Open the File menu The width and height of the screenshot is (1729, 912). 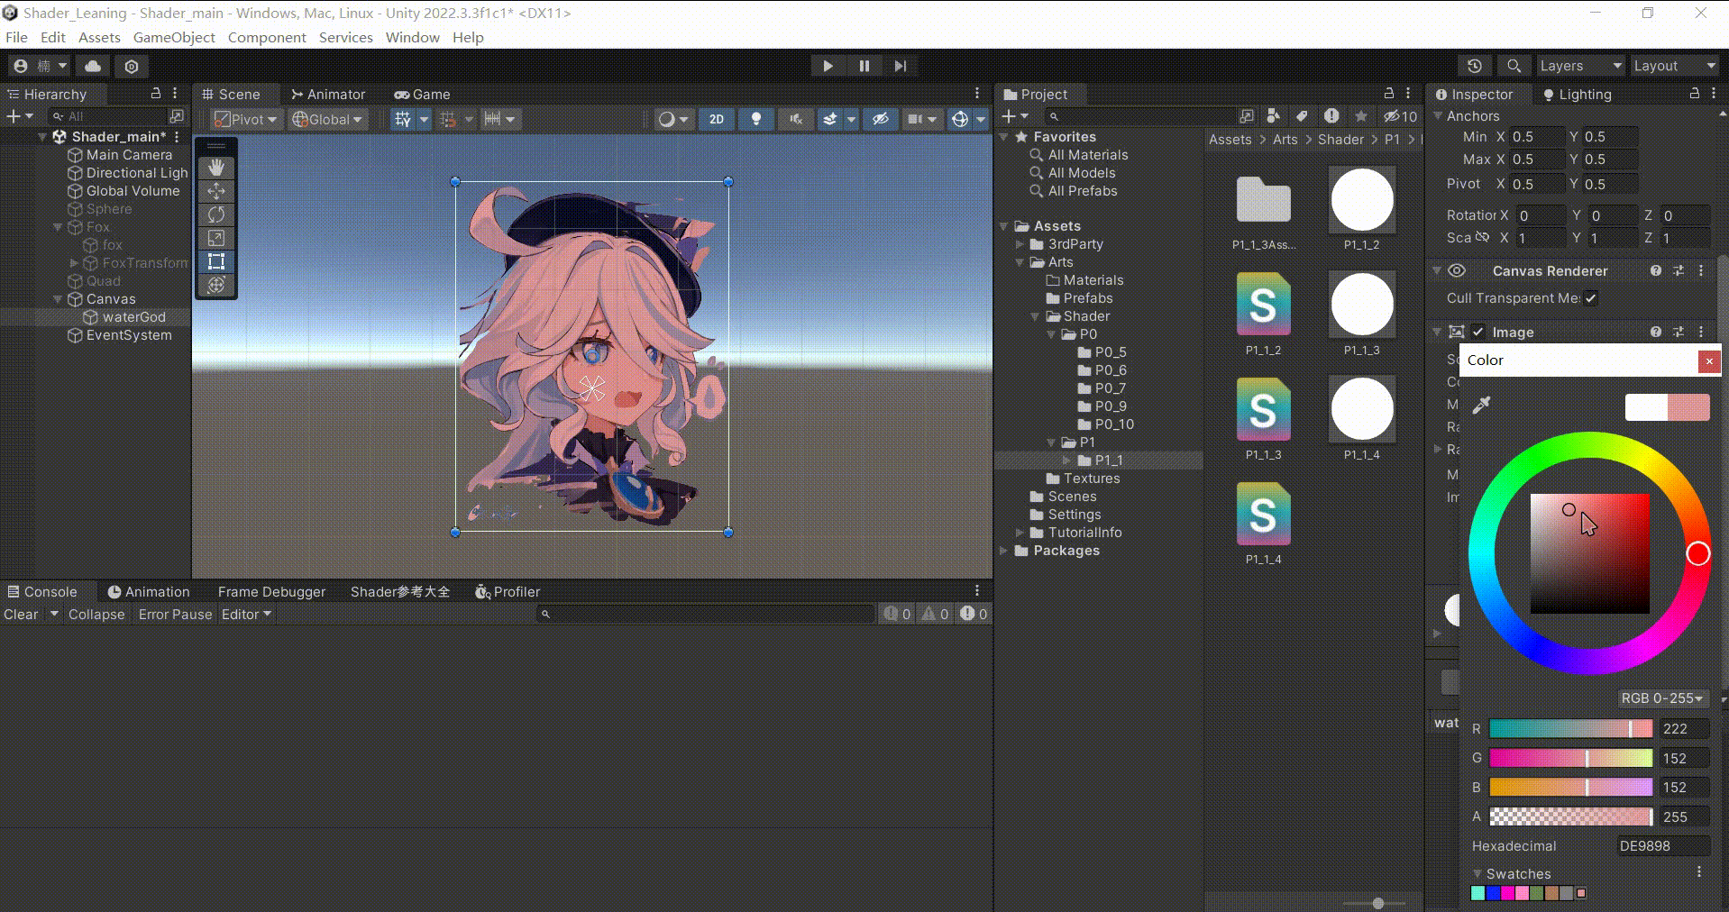pos(16,37)
